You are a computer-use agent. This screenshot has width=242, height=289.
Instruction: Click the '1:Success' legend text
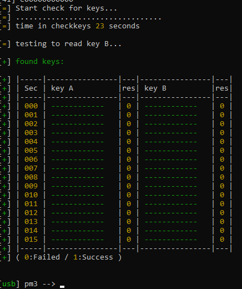(x=93, y=257)
